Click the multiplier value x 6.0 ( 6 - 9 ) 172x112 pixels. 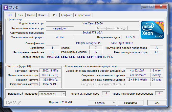50,75
